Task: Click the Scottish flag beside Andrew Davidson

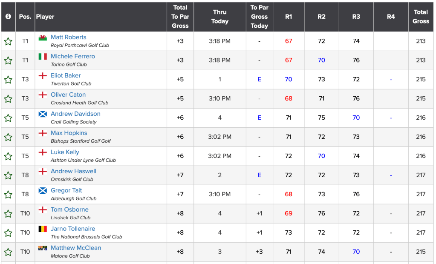Action: [x=43, y=114]
